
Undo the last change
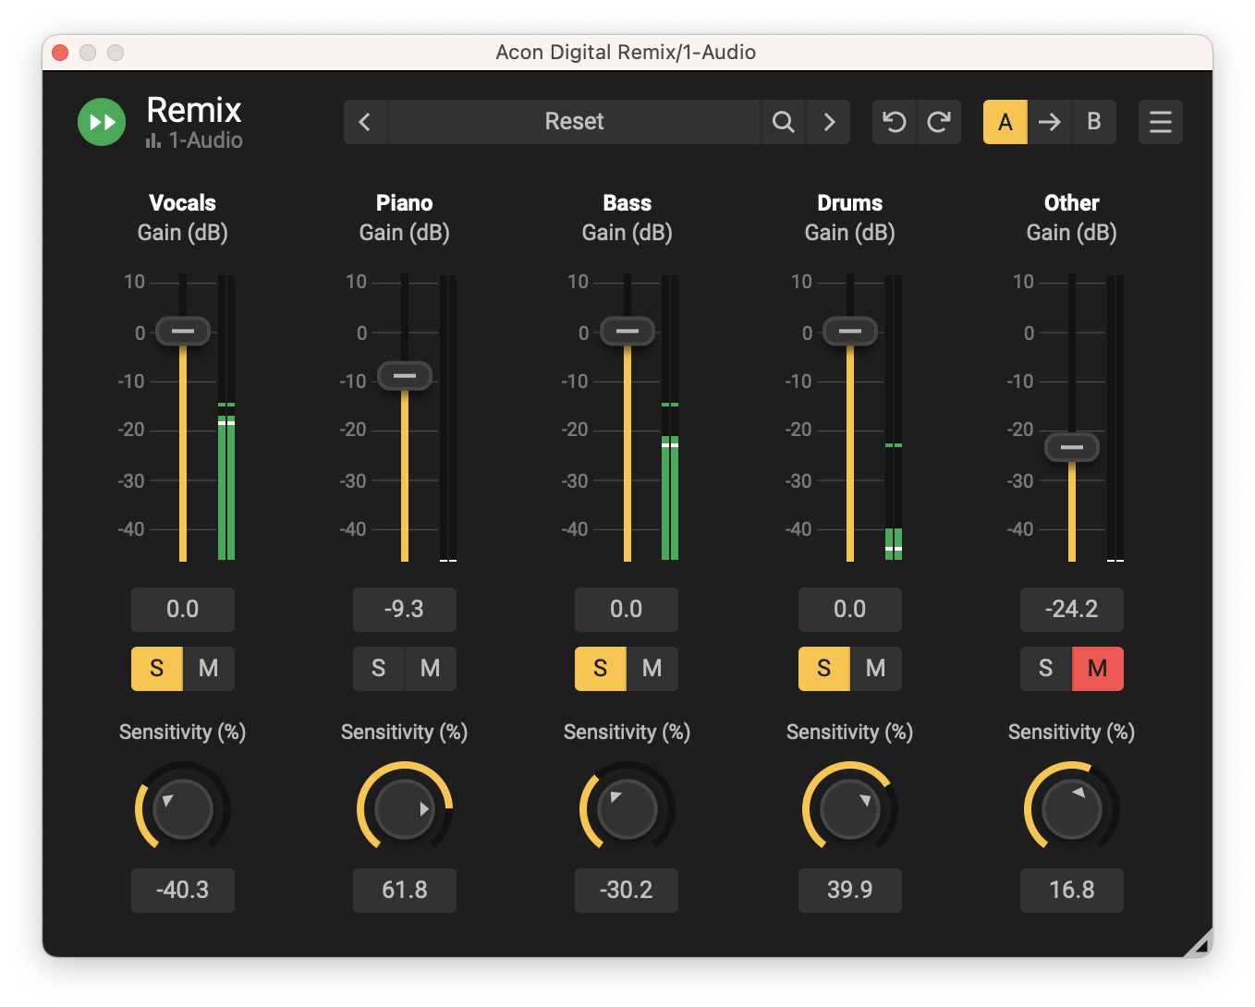[x=894, y=122]
